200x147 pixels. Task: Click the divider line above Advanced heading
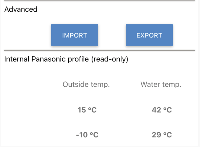(99, 1)
